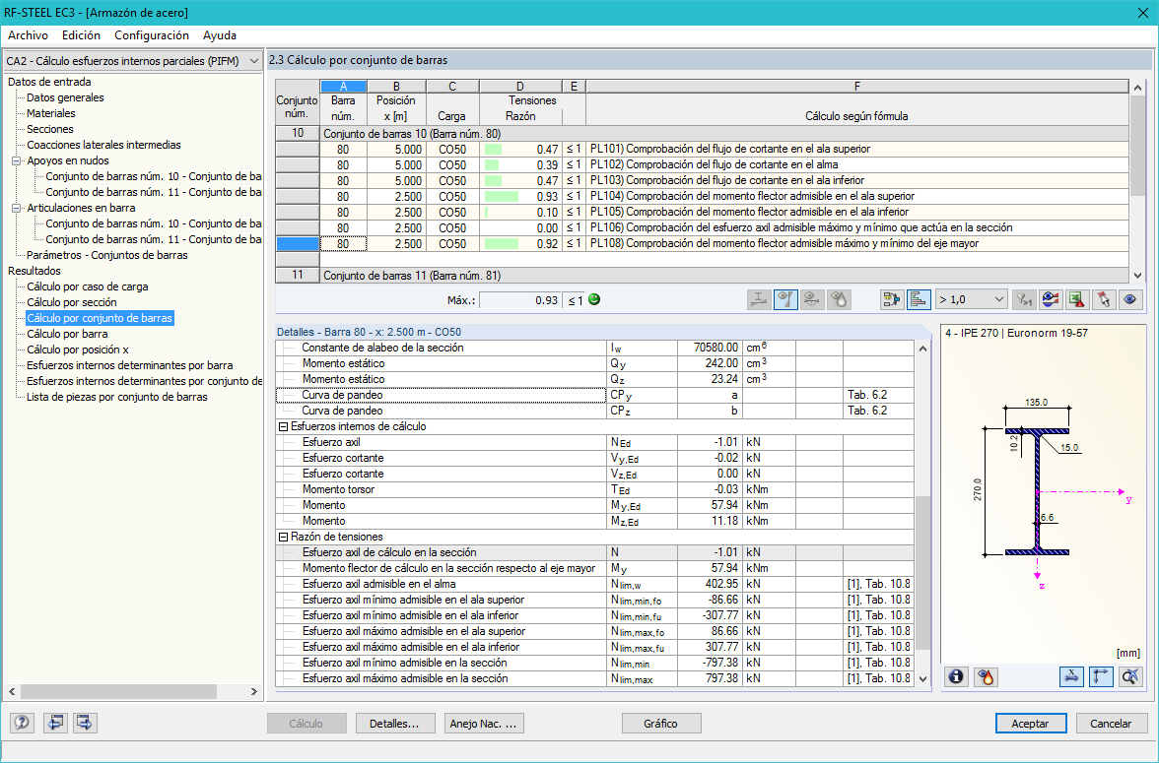Click the filter greater-than-1 funnel icon

[x=1024, y=299]
